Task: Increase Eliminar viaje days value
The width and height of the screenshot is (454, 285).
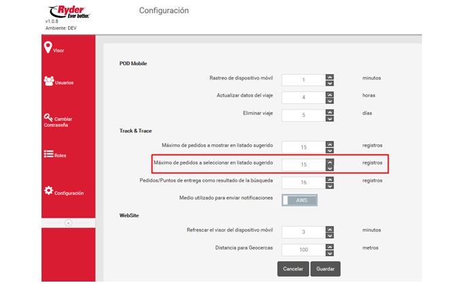Action: pyautogui.click(x=329, y=110)
